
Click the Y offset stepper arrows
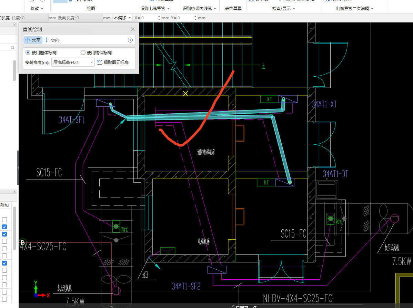[195, 18]
